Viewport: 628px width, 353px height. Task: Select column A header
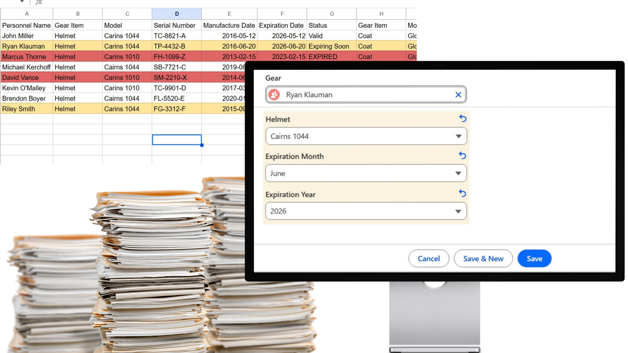(x=27, y=14)
